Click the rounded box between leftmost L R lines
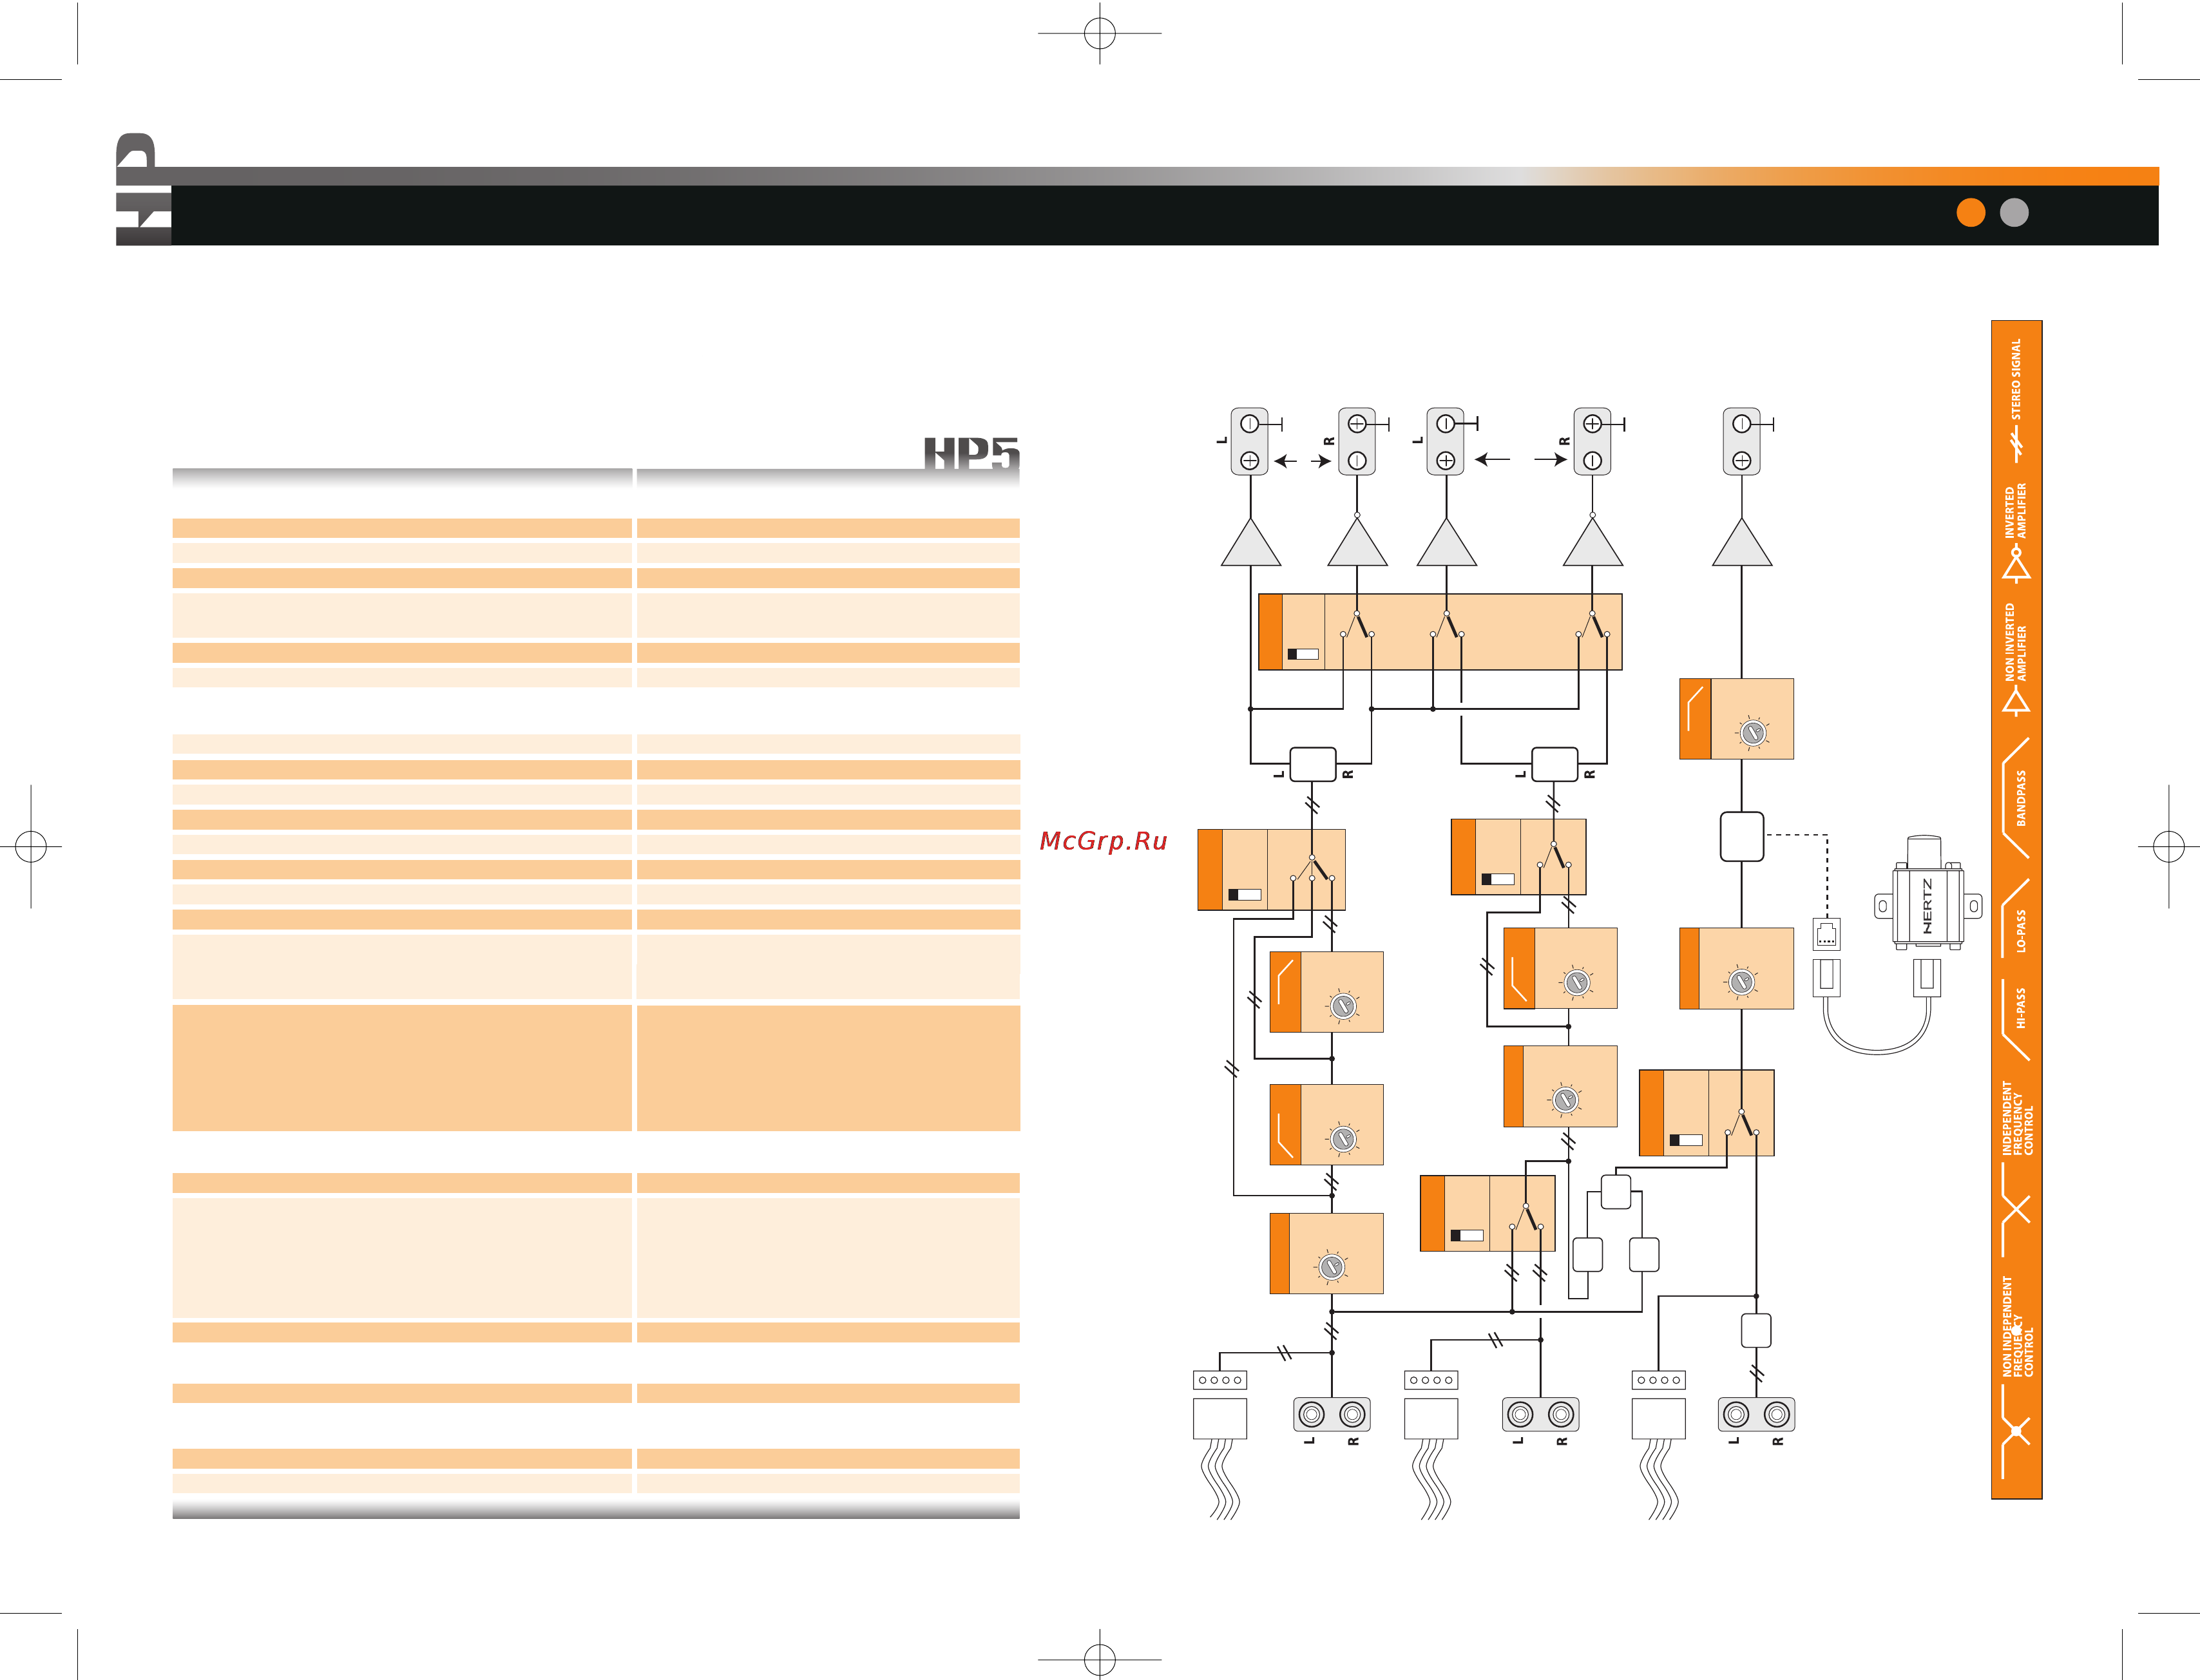The width and height of the screenshot is (2200, 1680). click(x=1313, y=765)
